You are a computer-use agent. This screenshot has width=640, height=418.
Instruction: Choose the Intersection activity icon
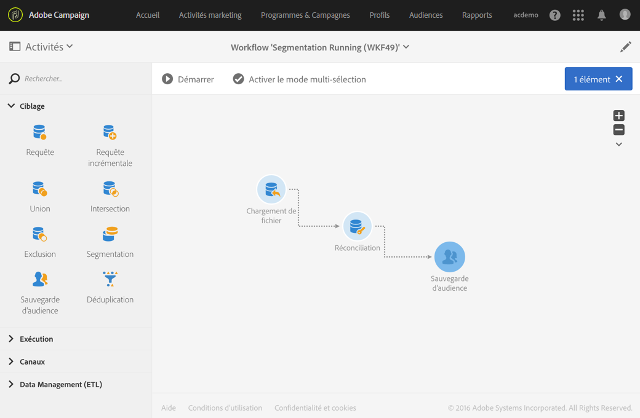point(110,189)
